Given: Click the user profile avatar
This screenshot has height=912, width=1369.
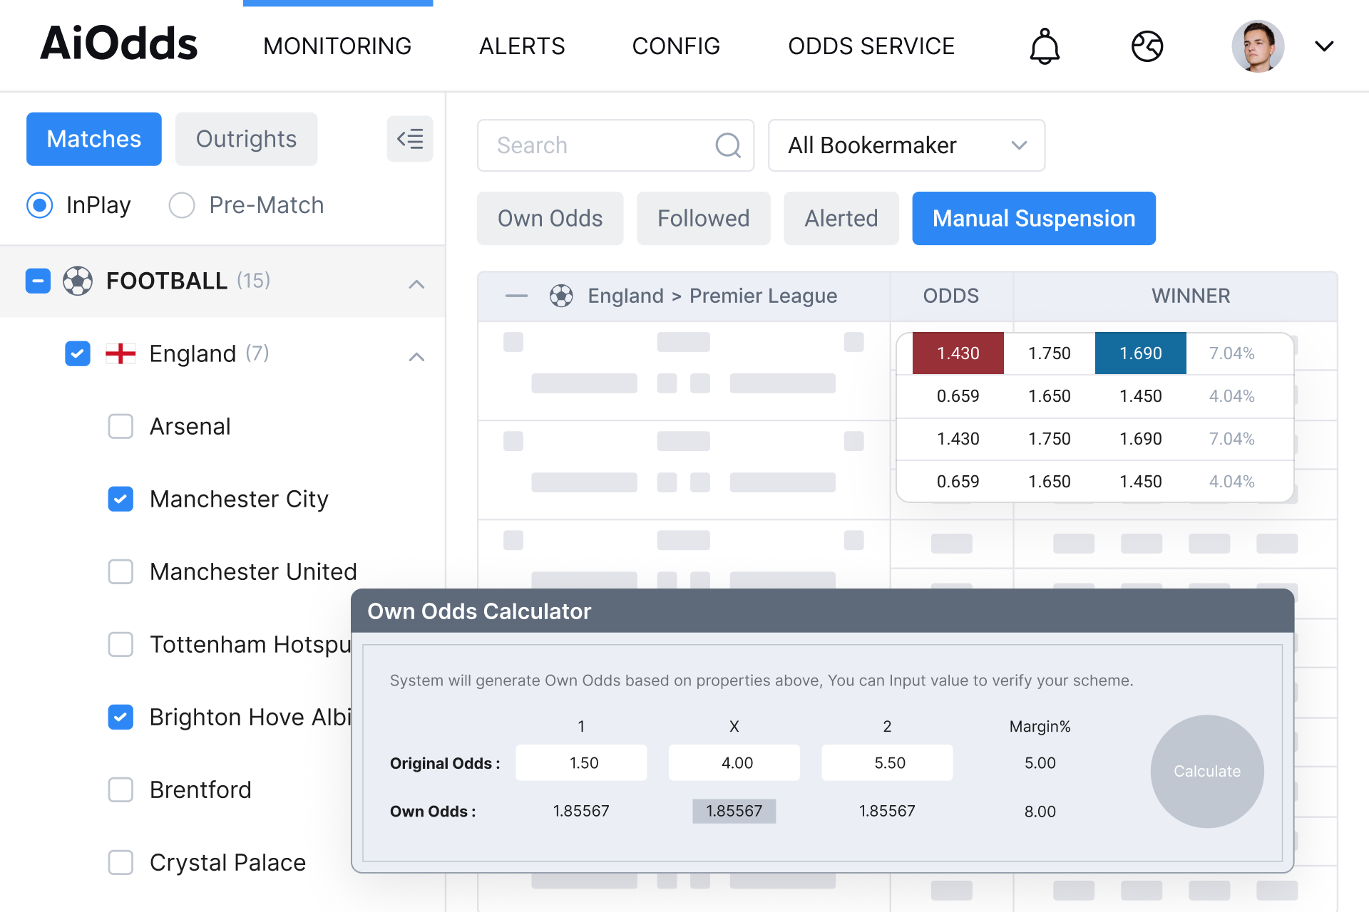Looking at the screenshot, I should click(1258, 46).
